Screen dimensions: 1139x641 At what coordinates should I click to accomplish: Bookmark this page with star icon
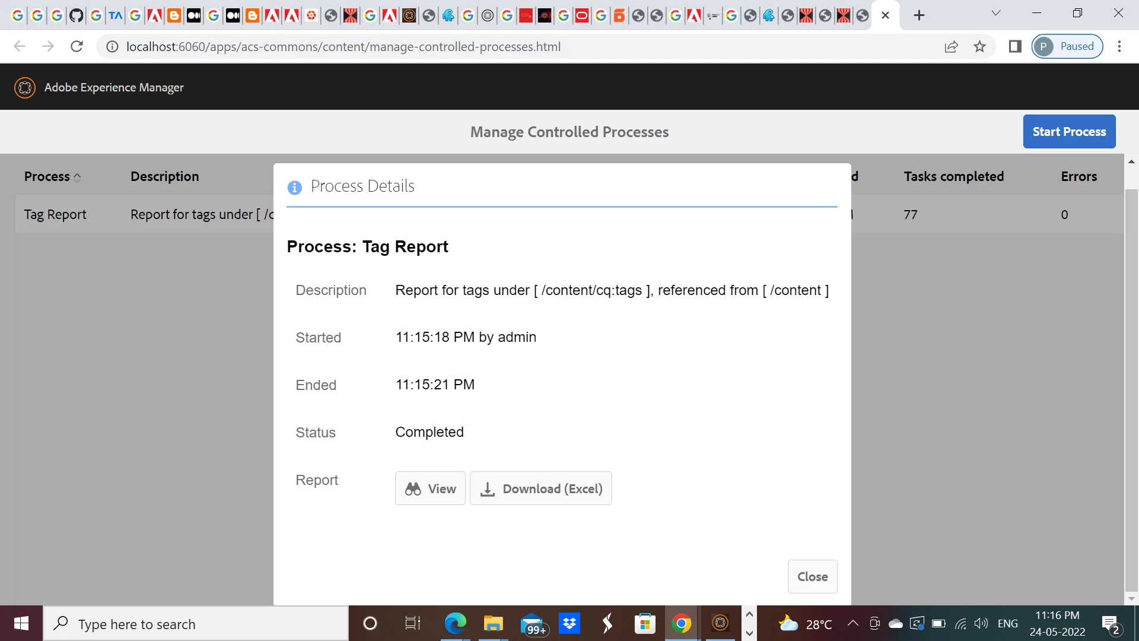(979, 46)
